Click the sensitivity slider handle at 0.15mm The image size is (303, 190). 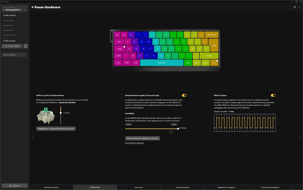(178, 129)
